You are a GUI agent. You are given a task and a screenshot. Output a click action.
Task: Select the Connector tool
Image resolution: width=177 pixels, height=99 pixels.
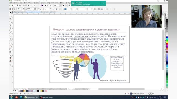pos(11,46)
